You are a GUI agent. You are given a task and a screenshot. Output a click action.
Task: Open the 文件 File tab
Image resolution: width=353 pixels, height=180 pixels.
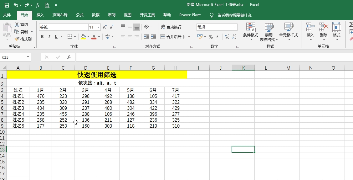[x=7, y=15]
